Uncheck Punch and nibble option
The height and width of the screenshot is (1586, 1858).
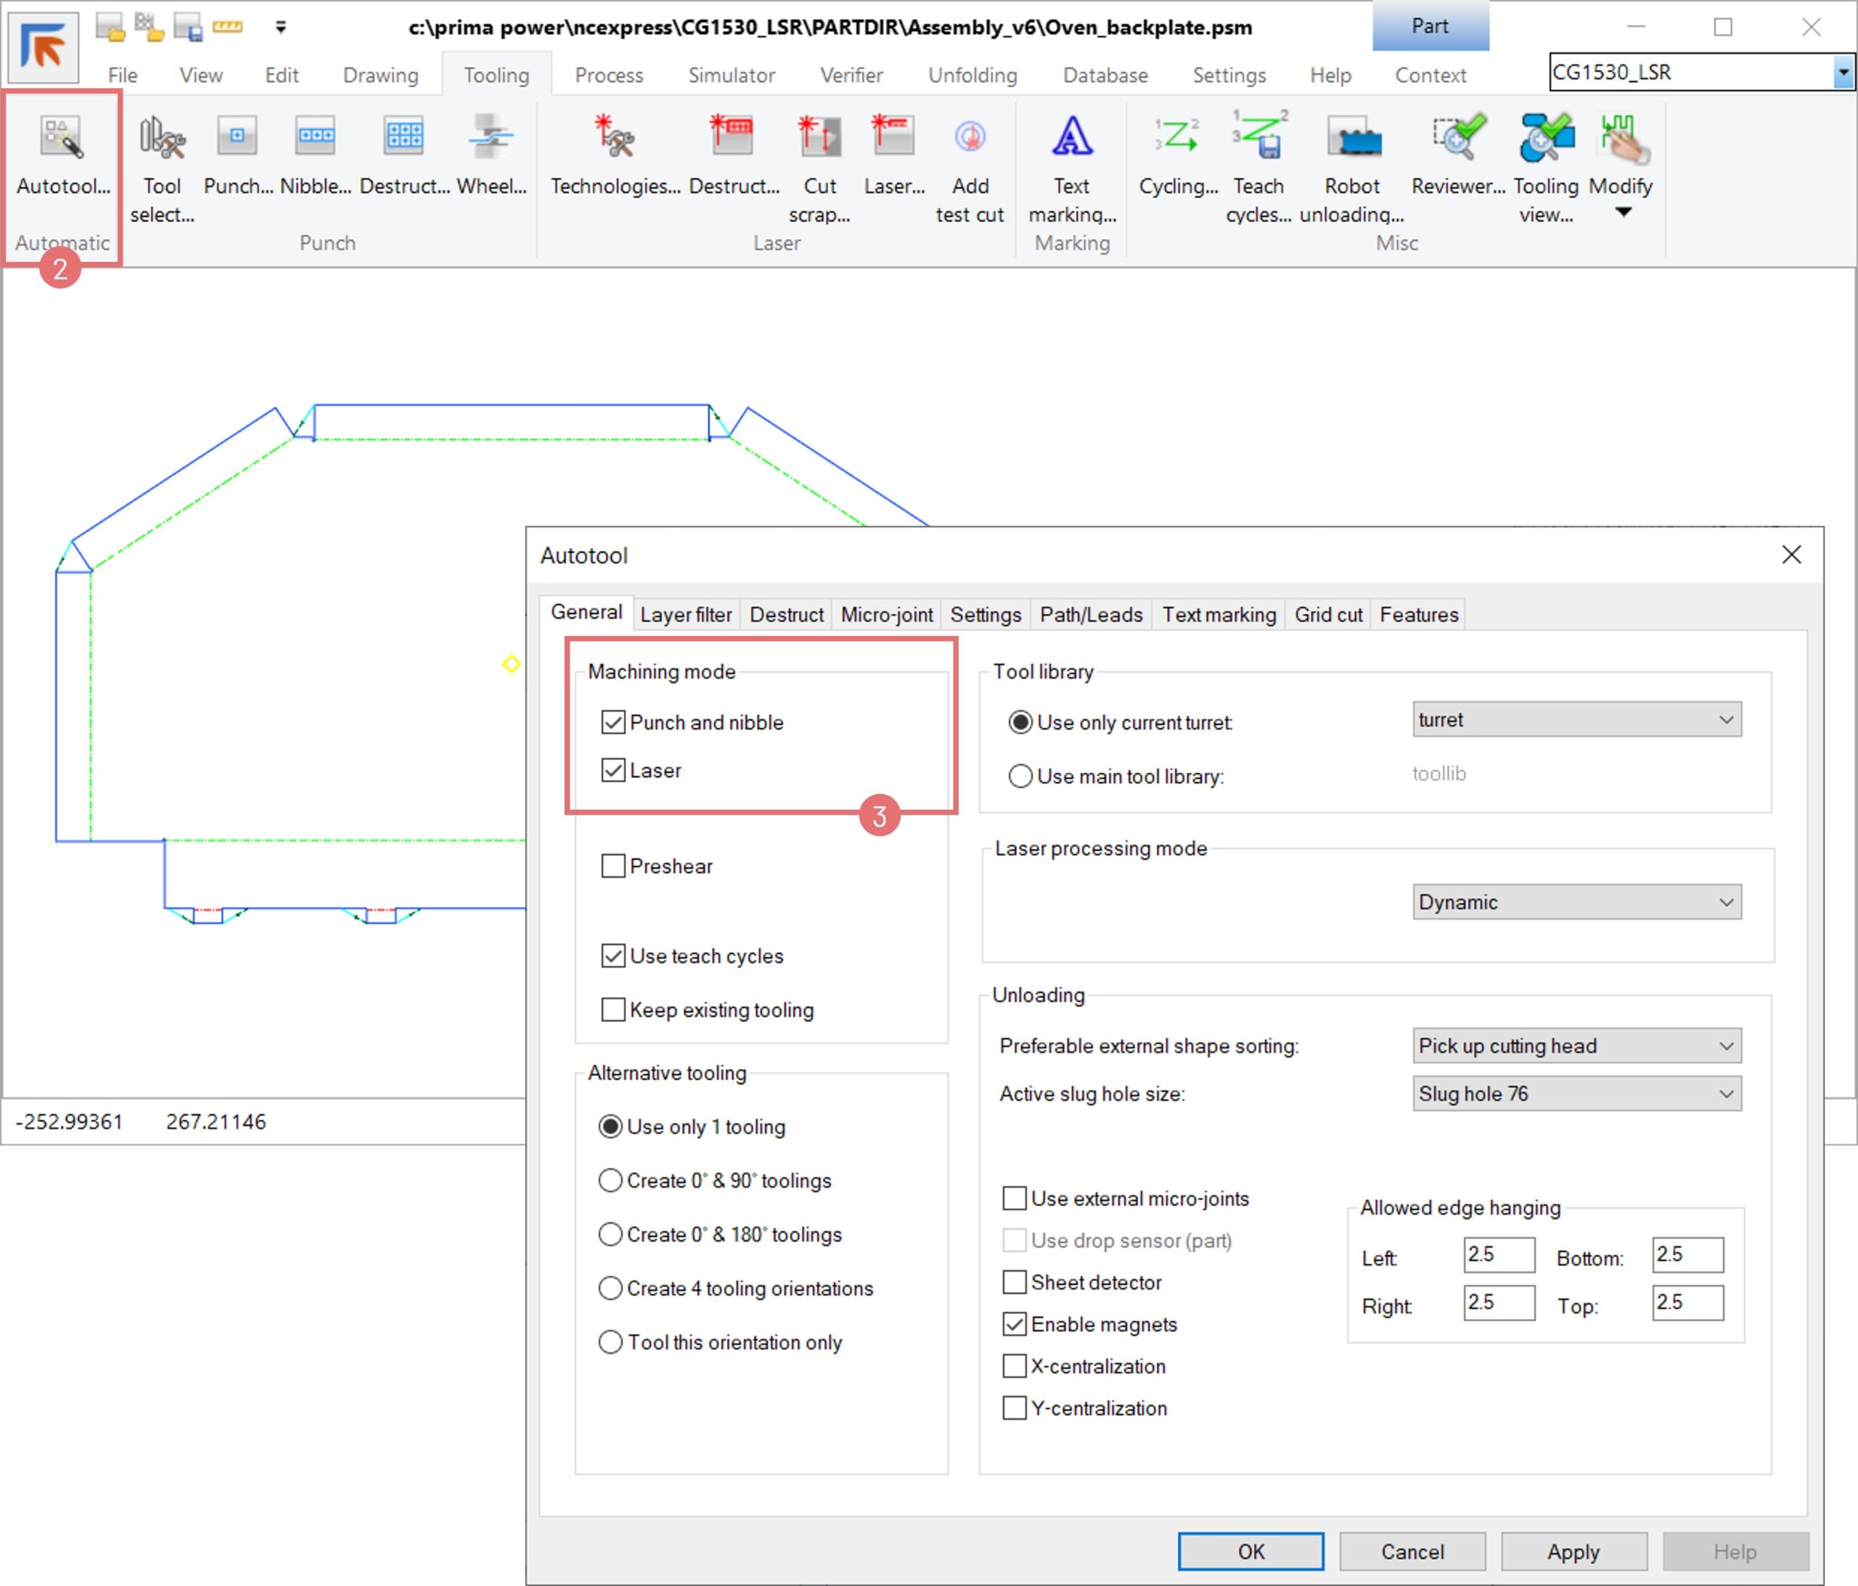tap(613, 722)
